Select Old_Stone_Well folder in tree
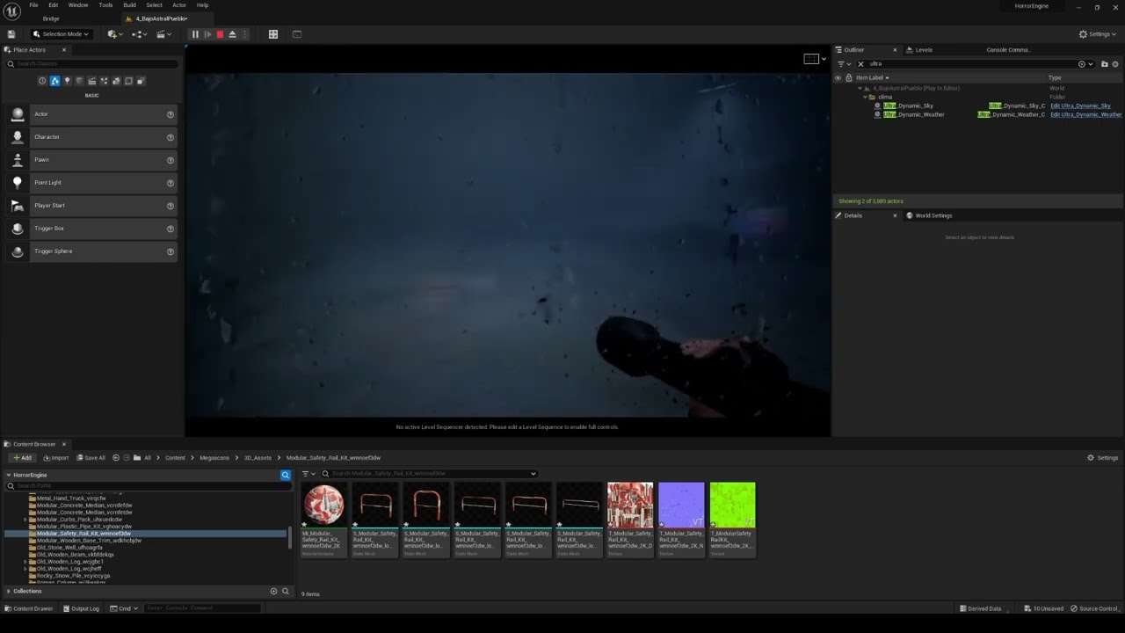 pyautogui.click(x=69, y=548)
